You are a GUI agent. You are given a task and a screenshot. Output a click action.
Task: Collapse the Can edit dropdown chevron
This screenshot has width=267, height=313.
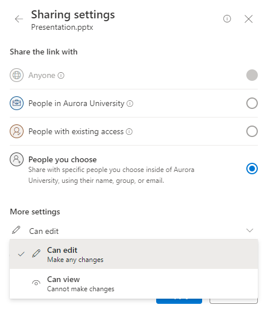tap(250, 230)
